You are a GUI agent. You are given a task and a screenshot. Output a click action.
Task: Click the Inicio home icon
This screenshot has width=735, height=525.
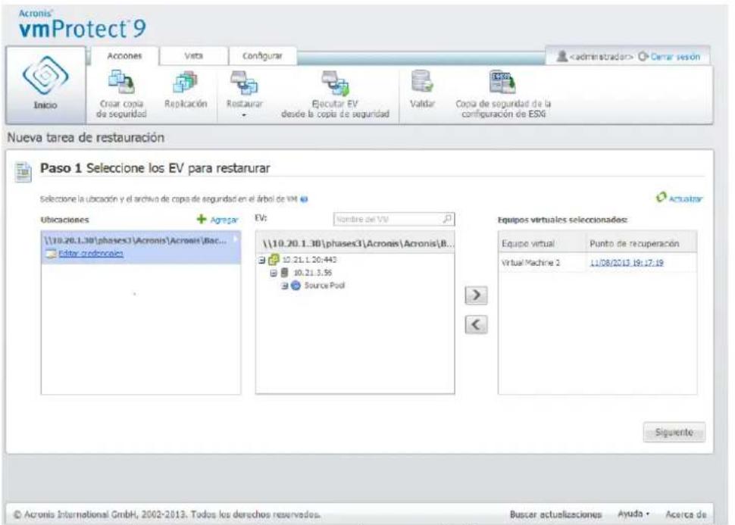(x=45, y=76)
